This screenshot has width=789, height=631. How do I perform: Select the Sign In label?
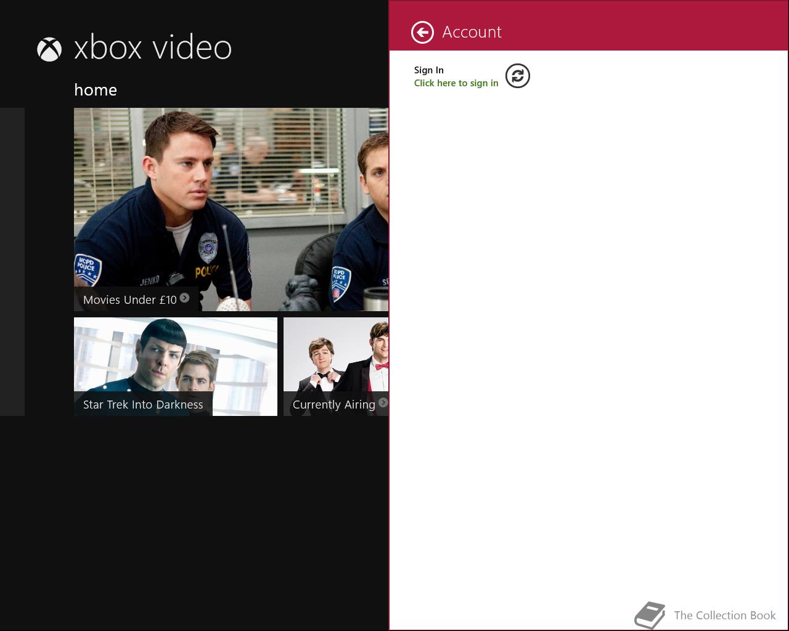tap(429, 70)
